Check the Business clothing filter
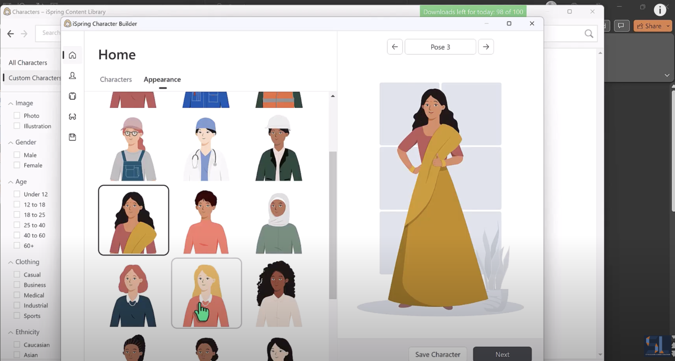 (17, 285)
